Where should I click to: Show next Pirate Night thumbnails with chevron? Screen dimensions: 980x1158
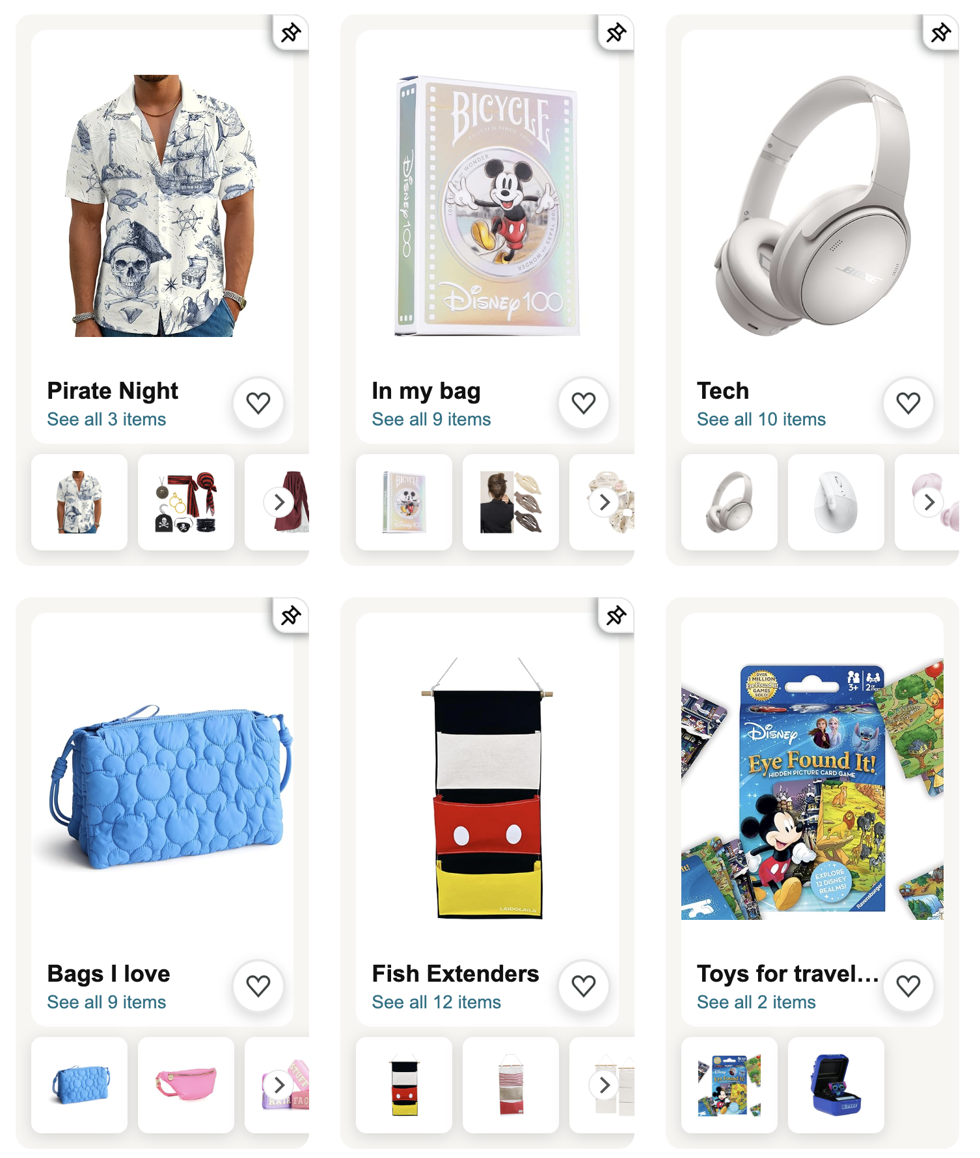point(279,502)
